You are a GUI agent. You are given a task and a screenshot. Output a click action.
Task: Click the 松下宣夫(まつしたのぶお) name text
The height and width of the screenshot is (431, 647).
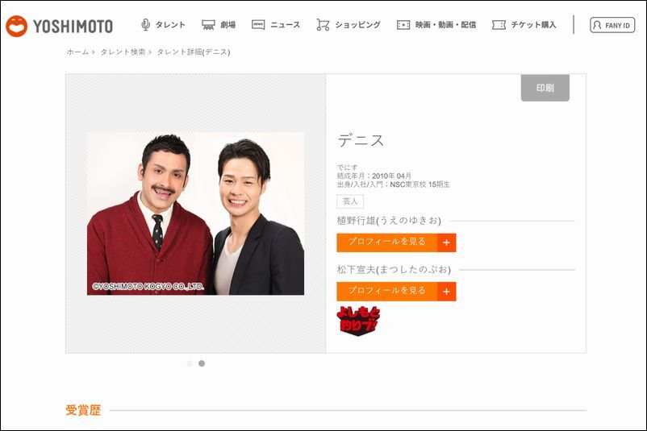[394, 270]
